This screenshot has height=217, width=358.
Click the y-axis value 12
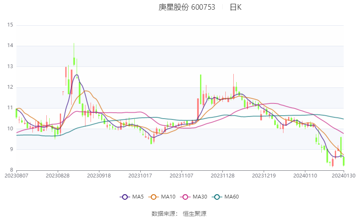(10, 87)
